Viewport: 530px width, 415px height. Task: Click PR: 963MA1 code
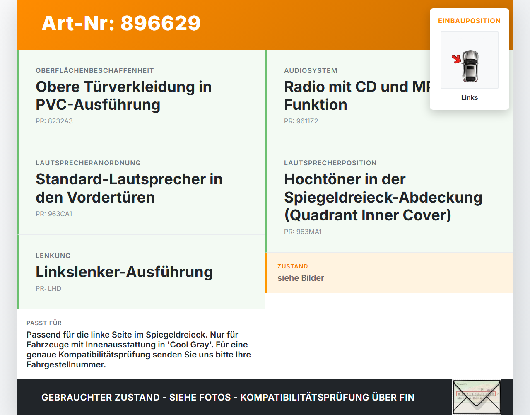point(303,232)
